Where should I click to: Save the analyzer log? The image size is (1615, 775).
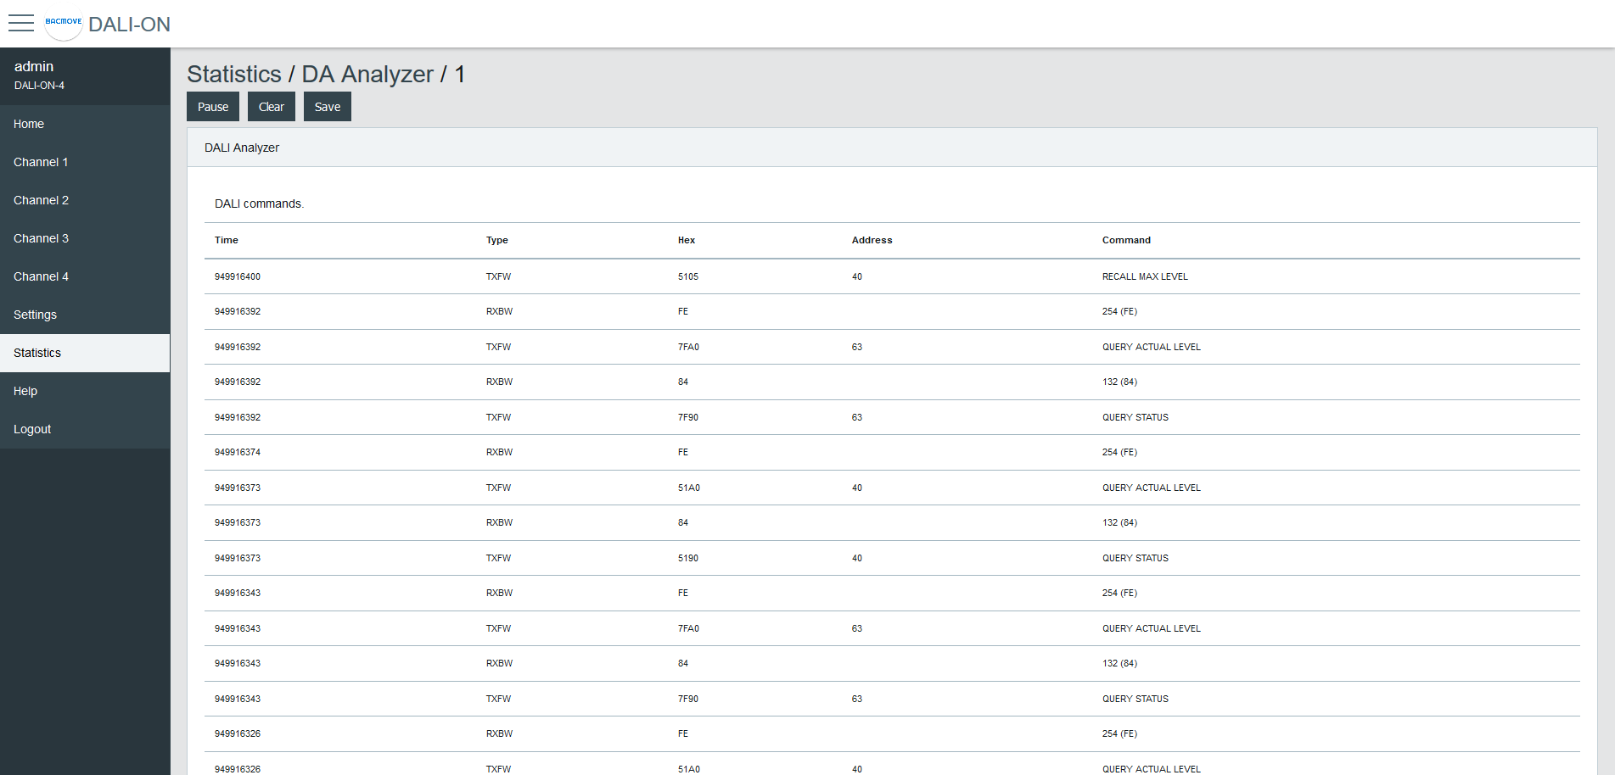327,106
